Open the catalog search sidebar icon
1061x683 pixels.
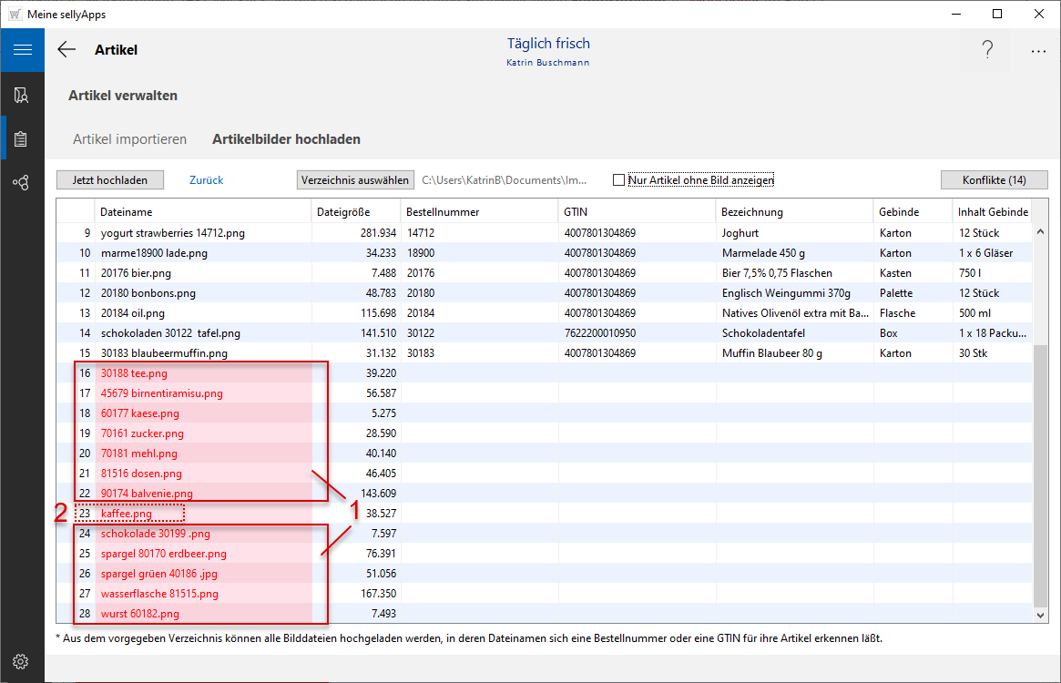(22, 95)
